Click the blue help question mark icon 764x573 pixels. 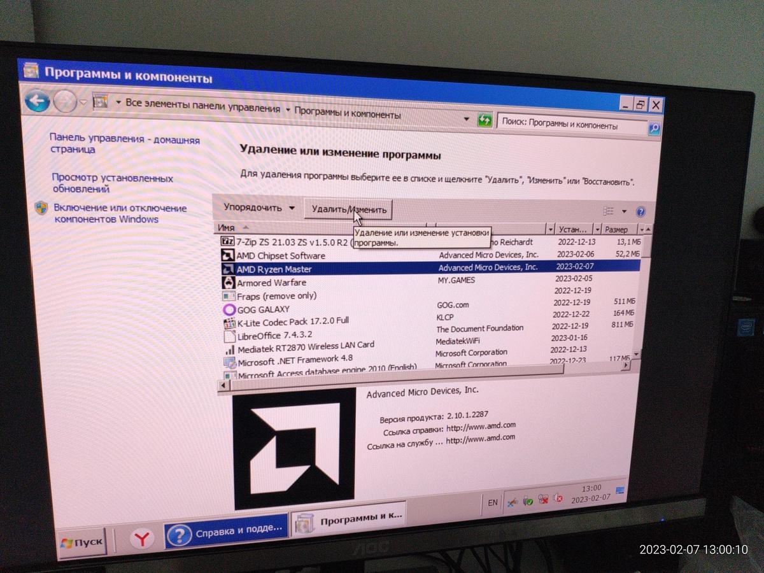click(x=640, y=212)
